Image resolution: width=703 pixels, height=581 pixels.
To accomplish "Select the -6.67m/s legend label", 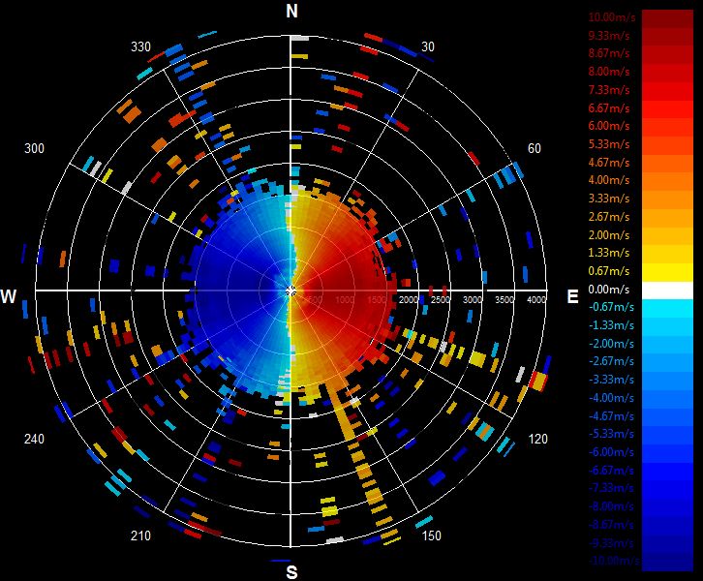I will 611,471.
